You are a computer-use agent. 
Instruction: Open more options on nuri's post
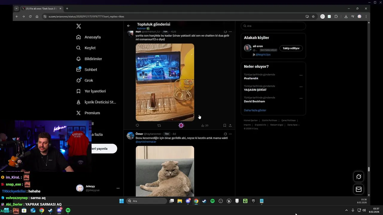point(230,32)
